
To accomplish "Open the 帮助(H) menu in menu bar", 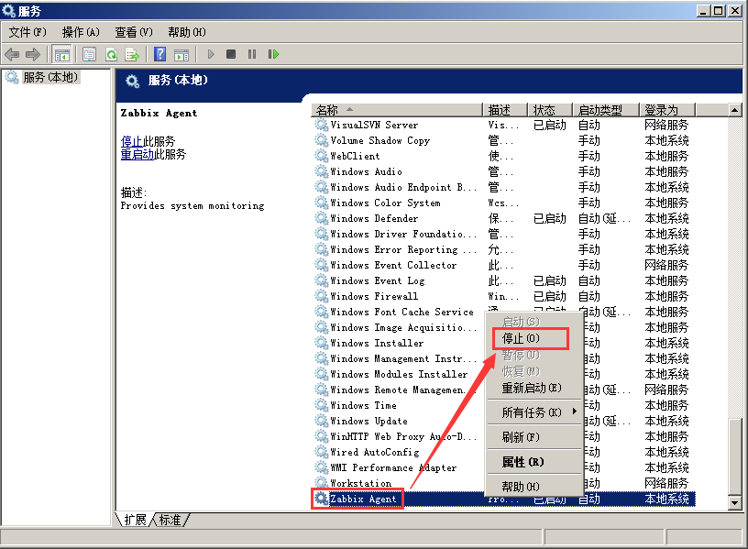I will [x=186, y=32].
